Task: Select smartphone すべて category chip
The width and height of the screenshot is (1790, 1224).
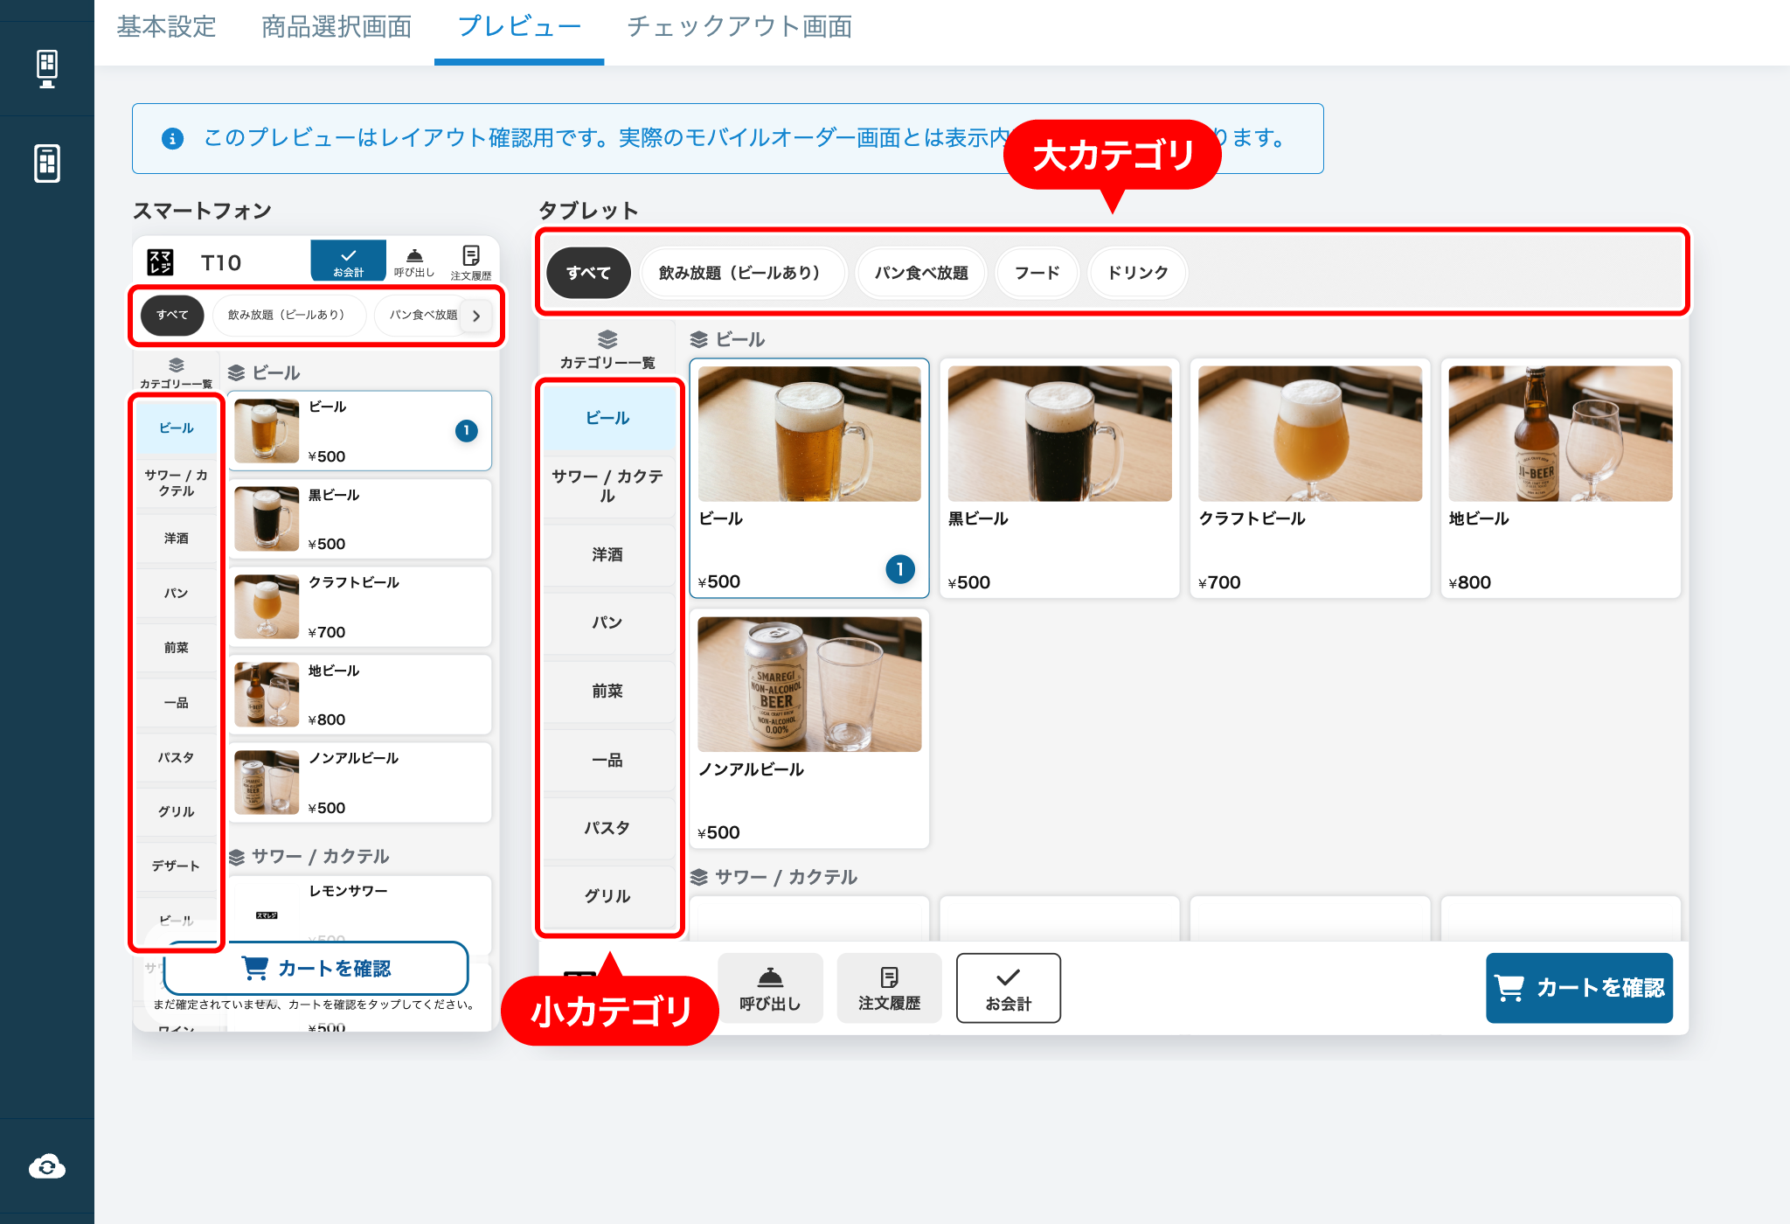Action: point(172,315)
